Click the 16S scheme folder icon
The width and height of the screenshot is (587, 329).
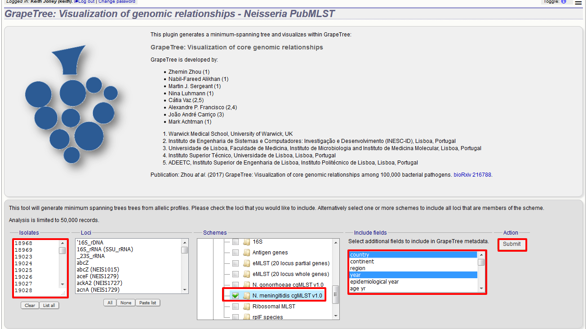(x=246, y=242)
